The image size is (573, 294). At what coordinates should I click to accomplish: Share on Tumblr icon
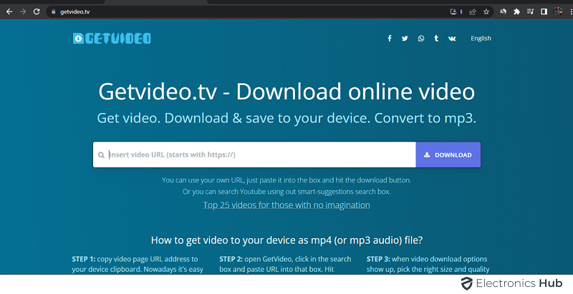point(436,39)
